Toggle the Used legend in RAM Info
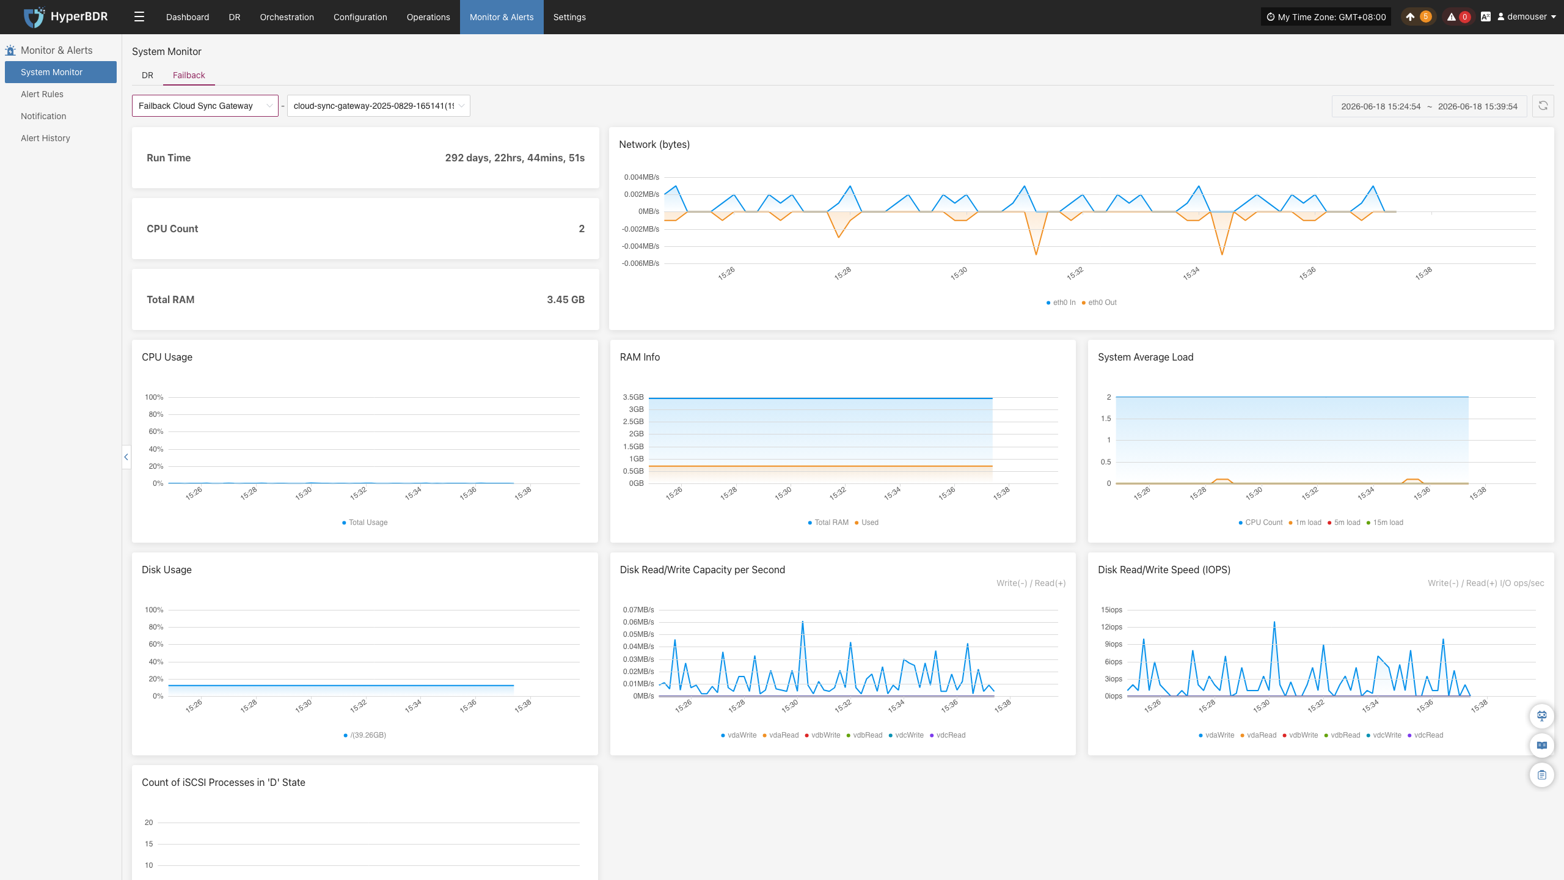The height and width of the screenshot is (880, 1564). point(867,522)
